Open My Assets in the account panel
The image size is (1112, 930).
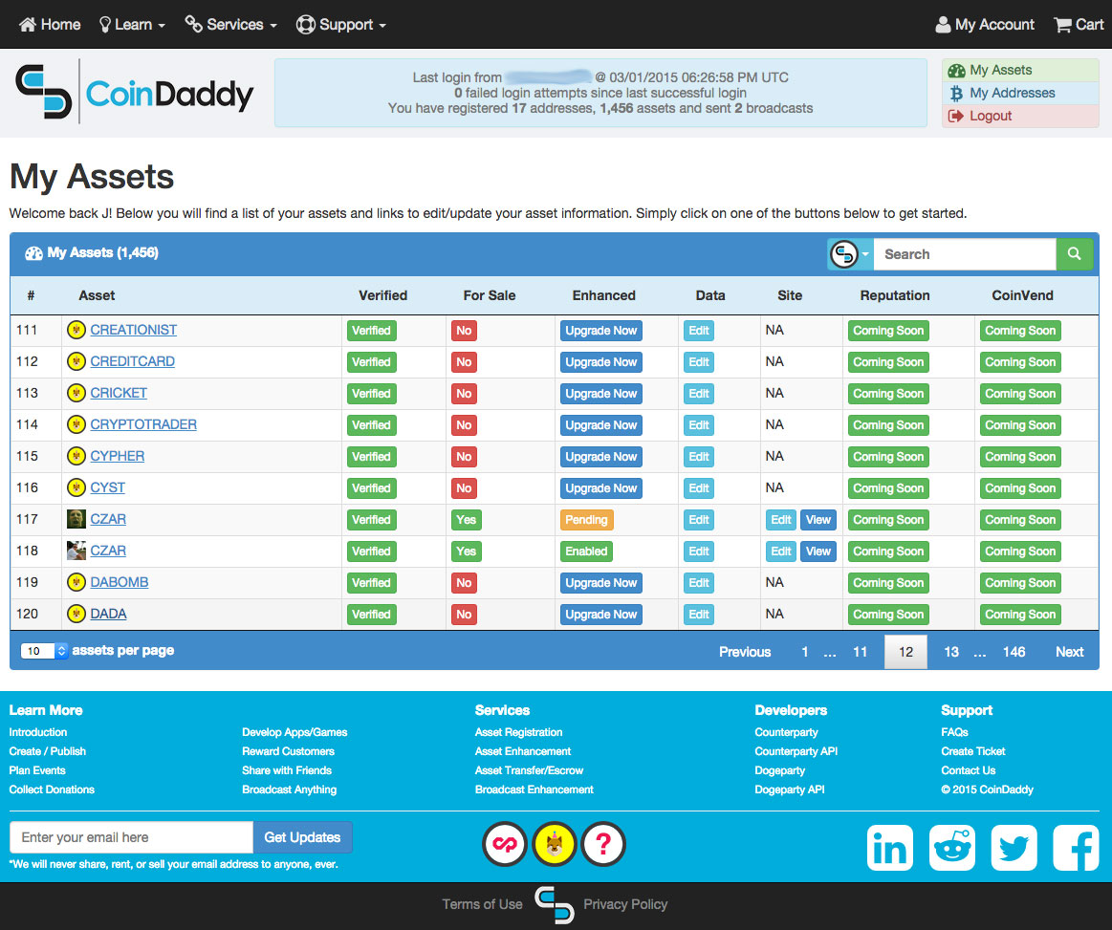tap(1020, 70)
